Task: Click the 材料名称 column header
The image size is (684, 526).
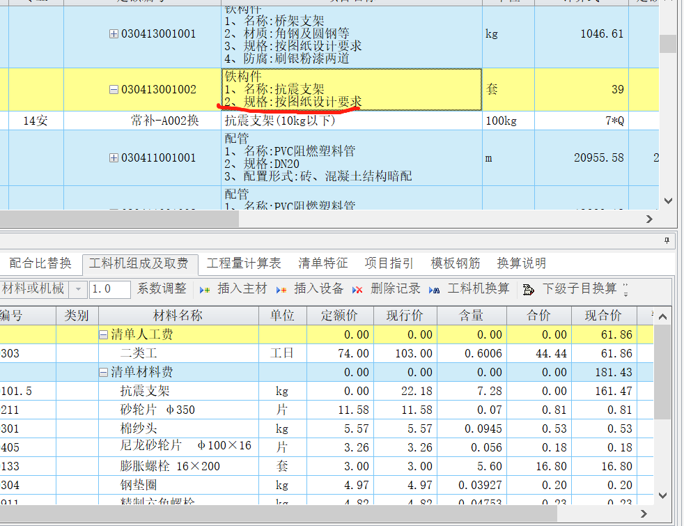Action: pos(178,316)
